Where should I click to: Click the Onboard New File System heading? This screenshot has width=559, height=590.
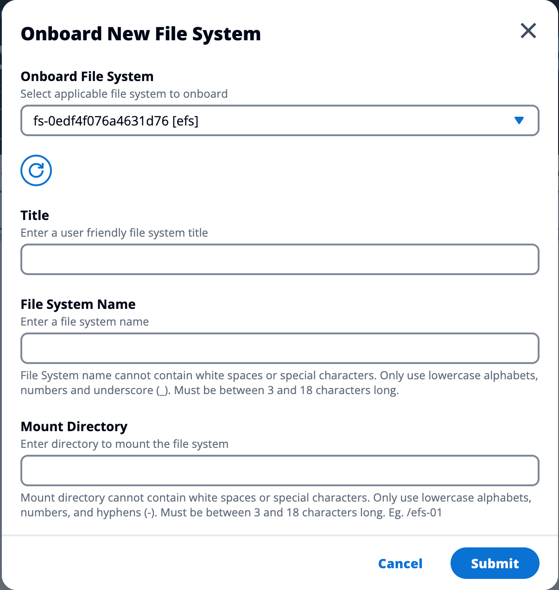[140, 33]
